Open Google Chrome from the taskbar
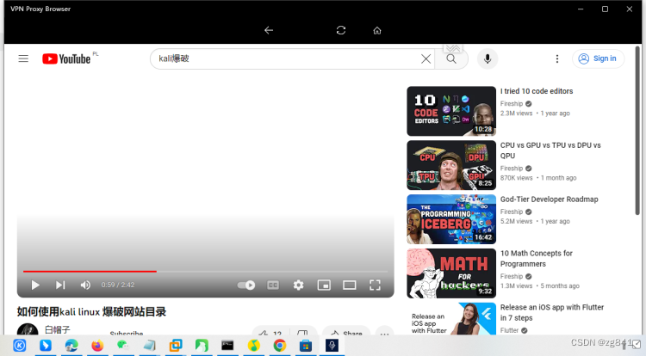 click(279, 346)
